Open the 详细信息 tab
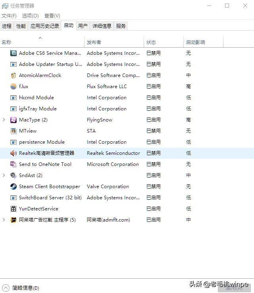 102,26
